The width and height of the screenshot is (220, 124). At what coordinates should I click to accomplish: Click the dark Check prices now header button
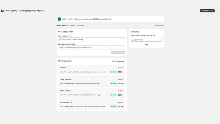[207, 11]
